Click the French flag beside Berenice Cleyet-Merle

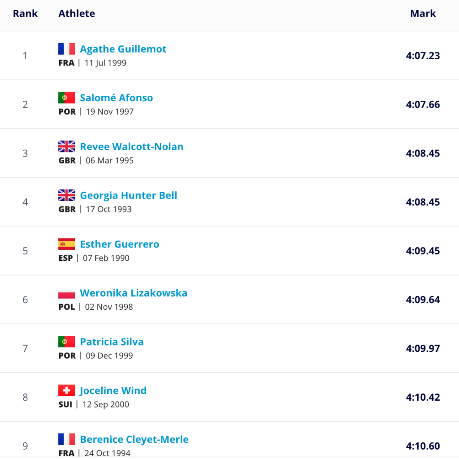pyautogui.click(x=66, y=439)
